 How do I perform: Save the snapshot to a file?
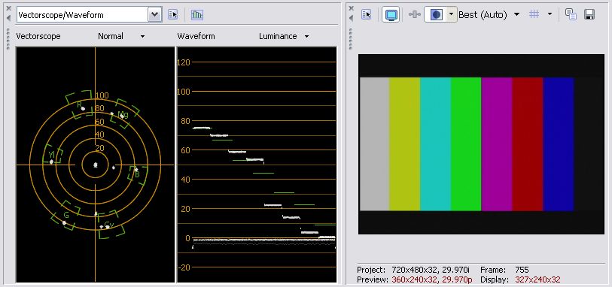[589, 15]
